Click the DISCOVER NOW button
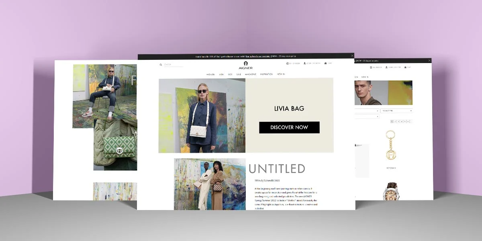The image size is (482, 241). (x=289, y=127)
